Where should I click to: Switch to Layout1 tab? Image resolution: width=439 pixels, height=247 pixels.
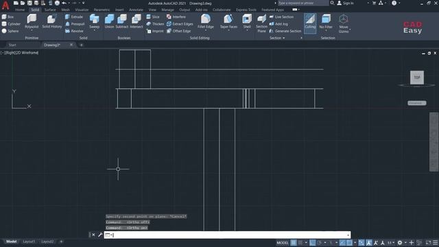[29, 242]
